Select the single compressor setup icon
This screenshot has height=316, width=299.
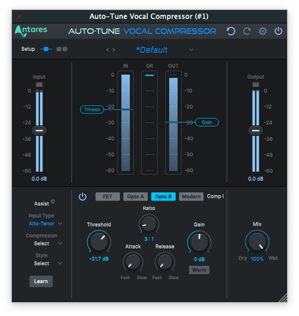pyautogui.click(x=46, y=49)
